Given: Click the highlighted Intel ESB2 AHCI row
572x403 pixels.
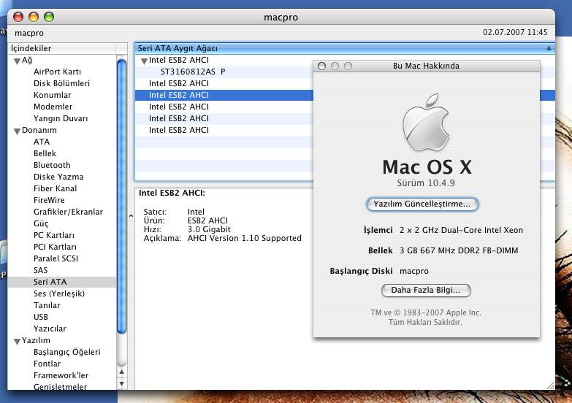Looking at the screenshot, I should click(x=224, y=95).
